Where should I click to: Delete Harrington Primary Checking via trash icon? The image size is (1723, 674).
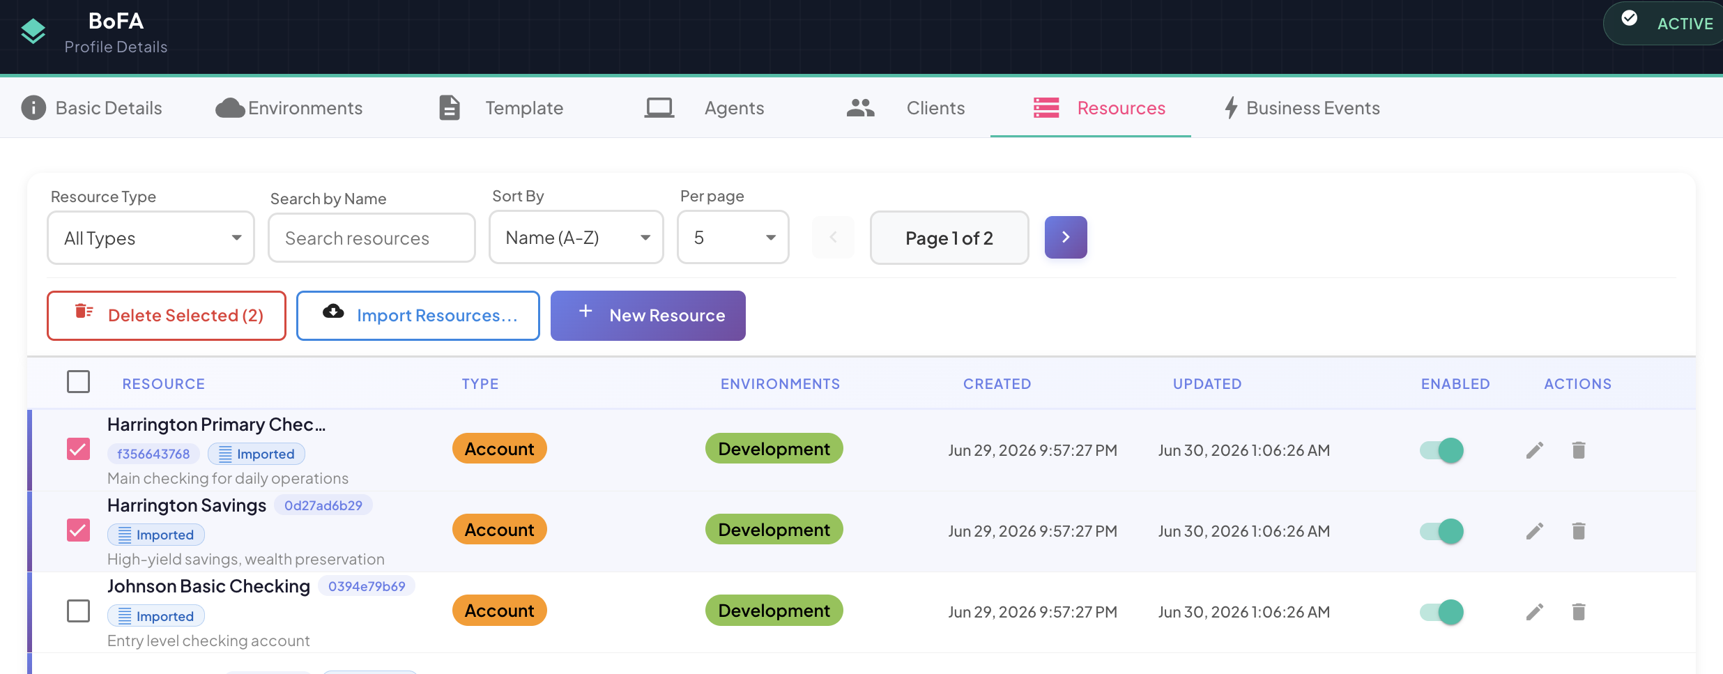click(1579, 450)
